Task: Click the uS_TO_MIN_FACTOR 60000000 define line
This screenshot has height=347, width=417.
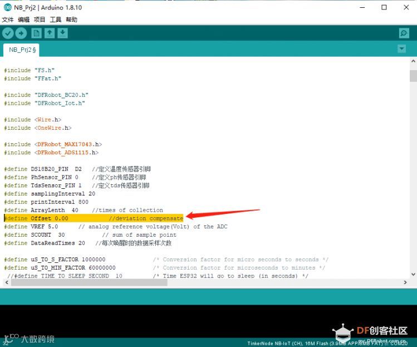Action: click(165, 268)
